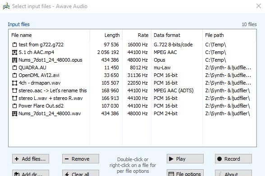265x176 pixels.
Task: Click data format PCM 24-bit
Action: coord(165,113)
